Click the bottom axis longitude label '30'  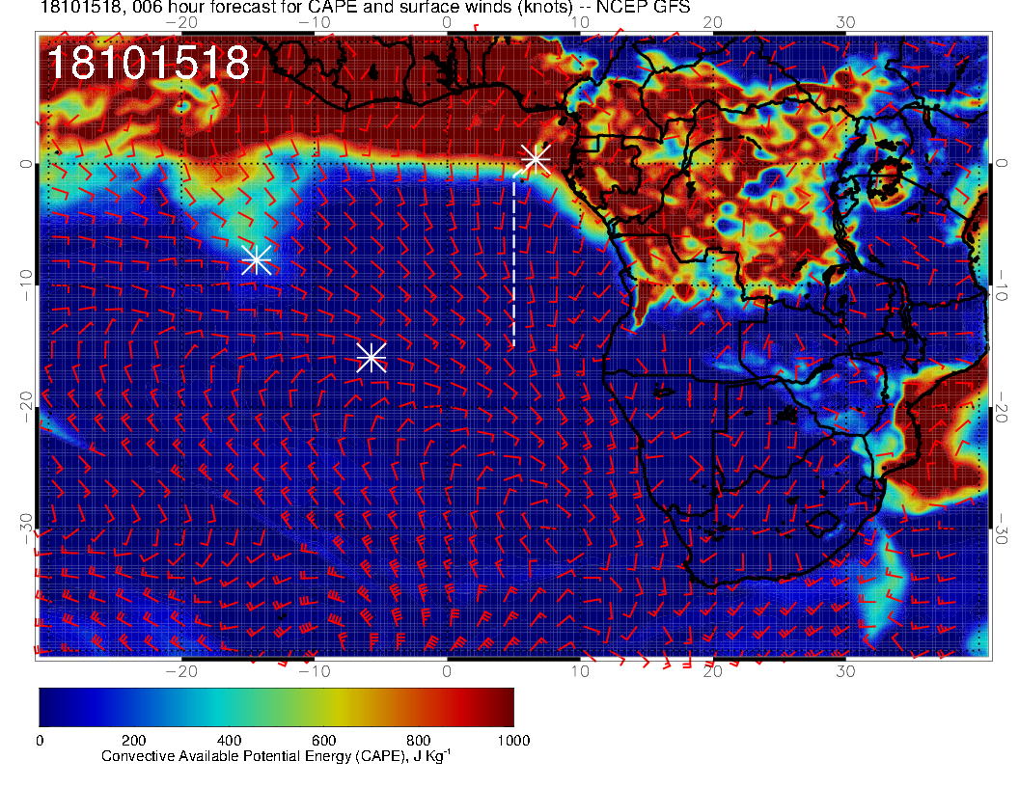pos(845,671)
